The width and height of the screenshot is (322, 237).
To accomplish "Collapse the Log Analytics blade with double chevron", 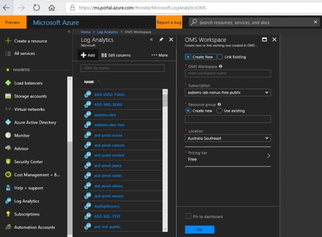I will (x=152, y=40).
